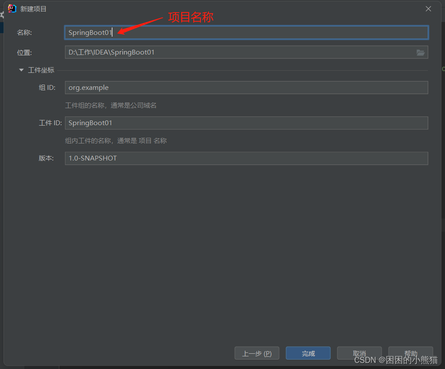Edit the 组 ID field org.example
The width and height of the screenshot is (445, 369).
(x=246, y=88)
